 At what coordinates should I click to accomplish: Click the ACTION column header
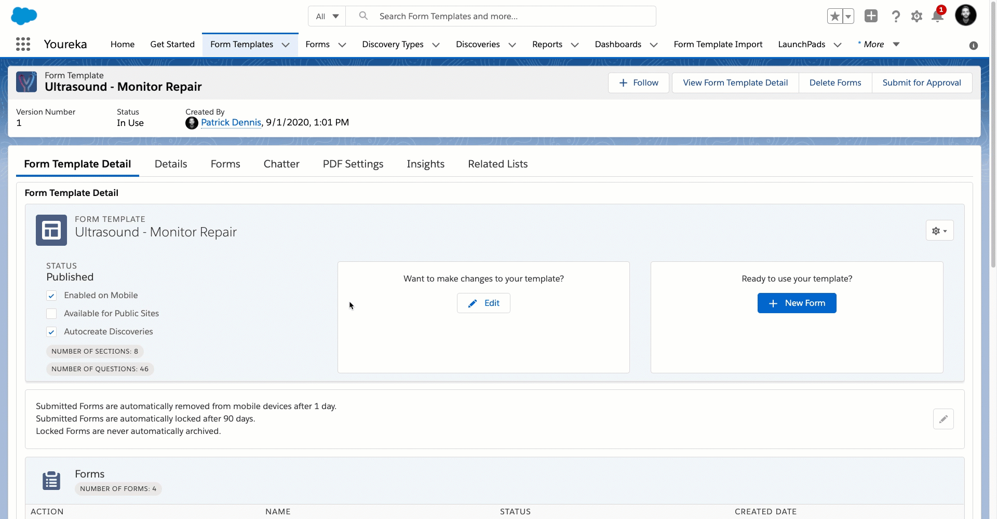pyautogui.click(x=47, y=512)
